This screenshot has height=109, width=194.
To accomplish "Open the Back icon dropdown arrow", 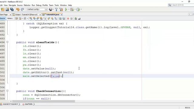I will [x=22, y=18].
